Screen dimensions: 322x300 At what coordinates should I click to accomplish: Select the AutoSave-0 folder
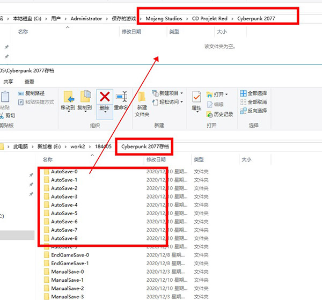click(64, 172)
